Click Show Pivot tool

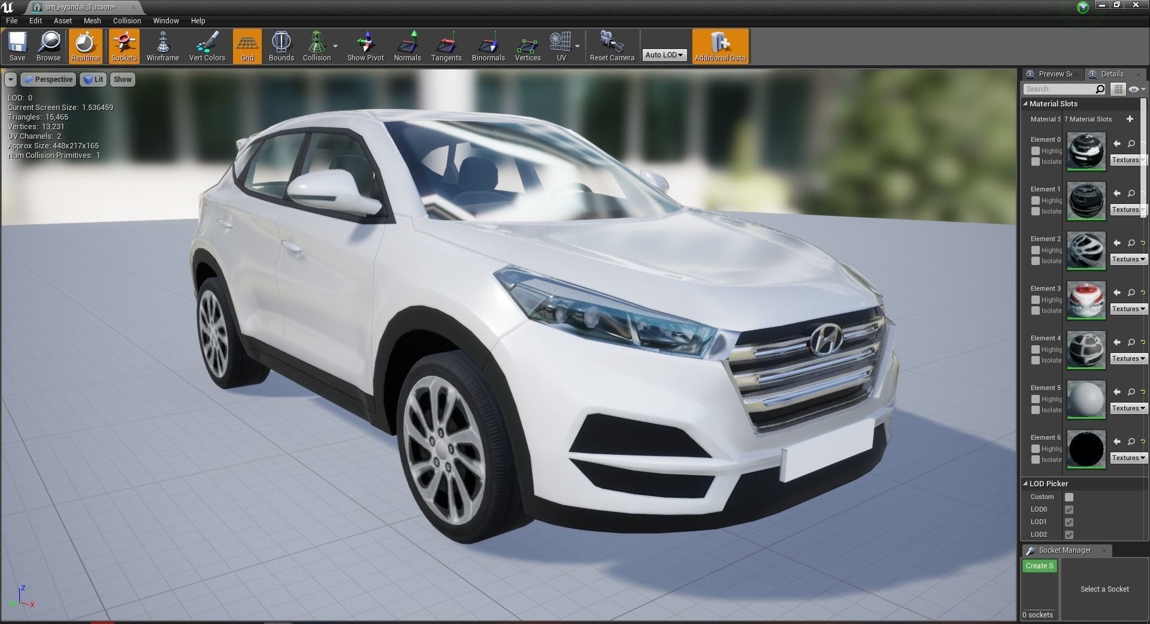[x=365, y=46]
